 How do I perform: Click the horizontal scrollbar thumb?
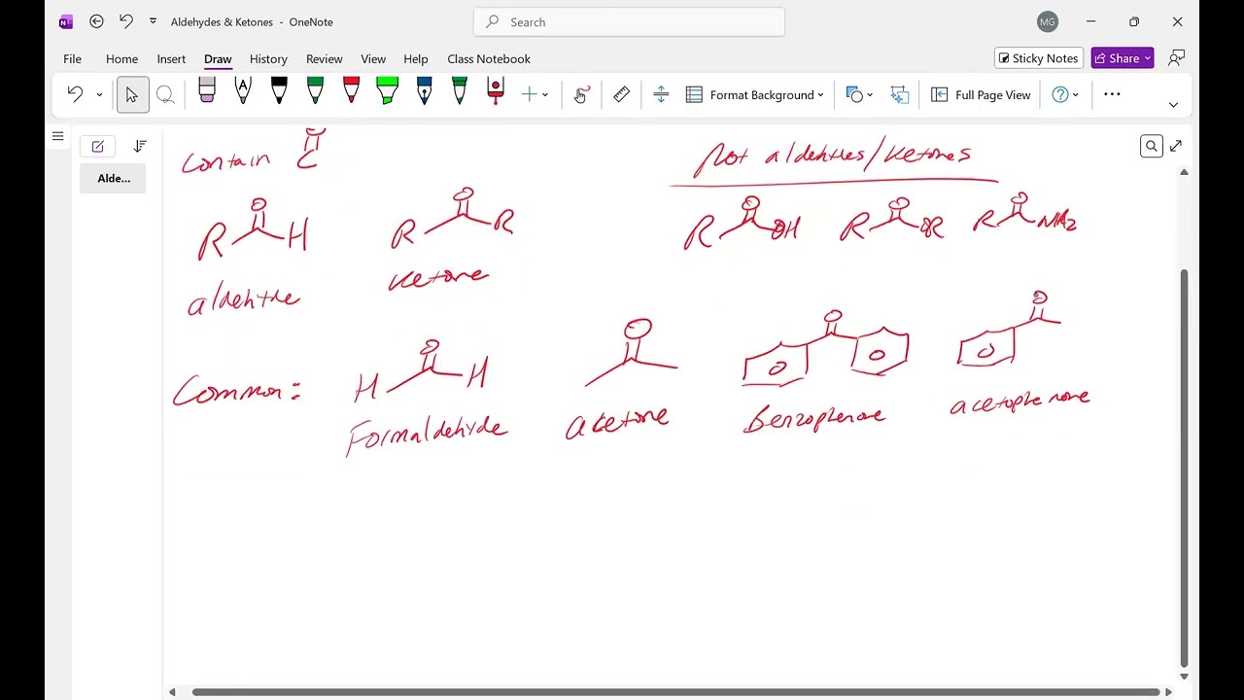point(675,692)
